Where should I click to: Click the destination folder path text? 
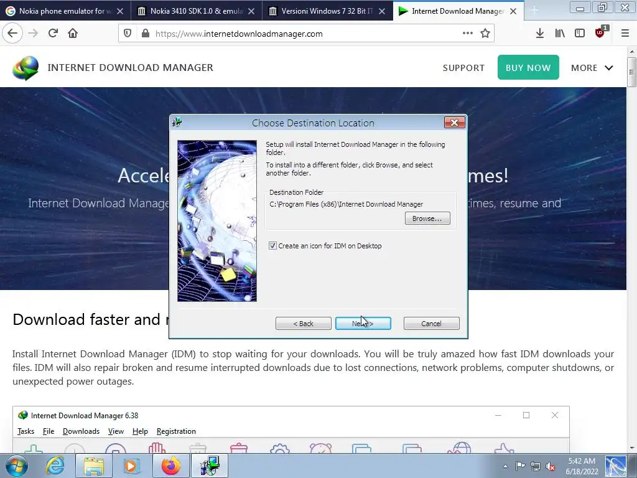(346, 204)
